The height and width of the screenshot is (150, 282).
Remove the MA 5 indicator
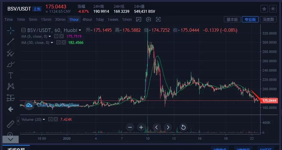click(x=62, y=36)
